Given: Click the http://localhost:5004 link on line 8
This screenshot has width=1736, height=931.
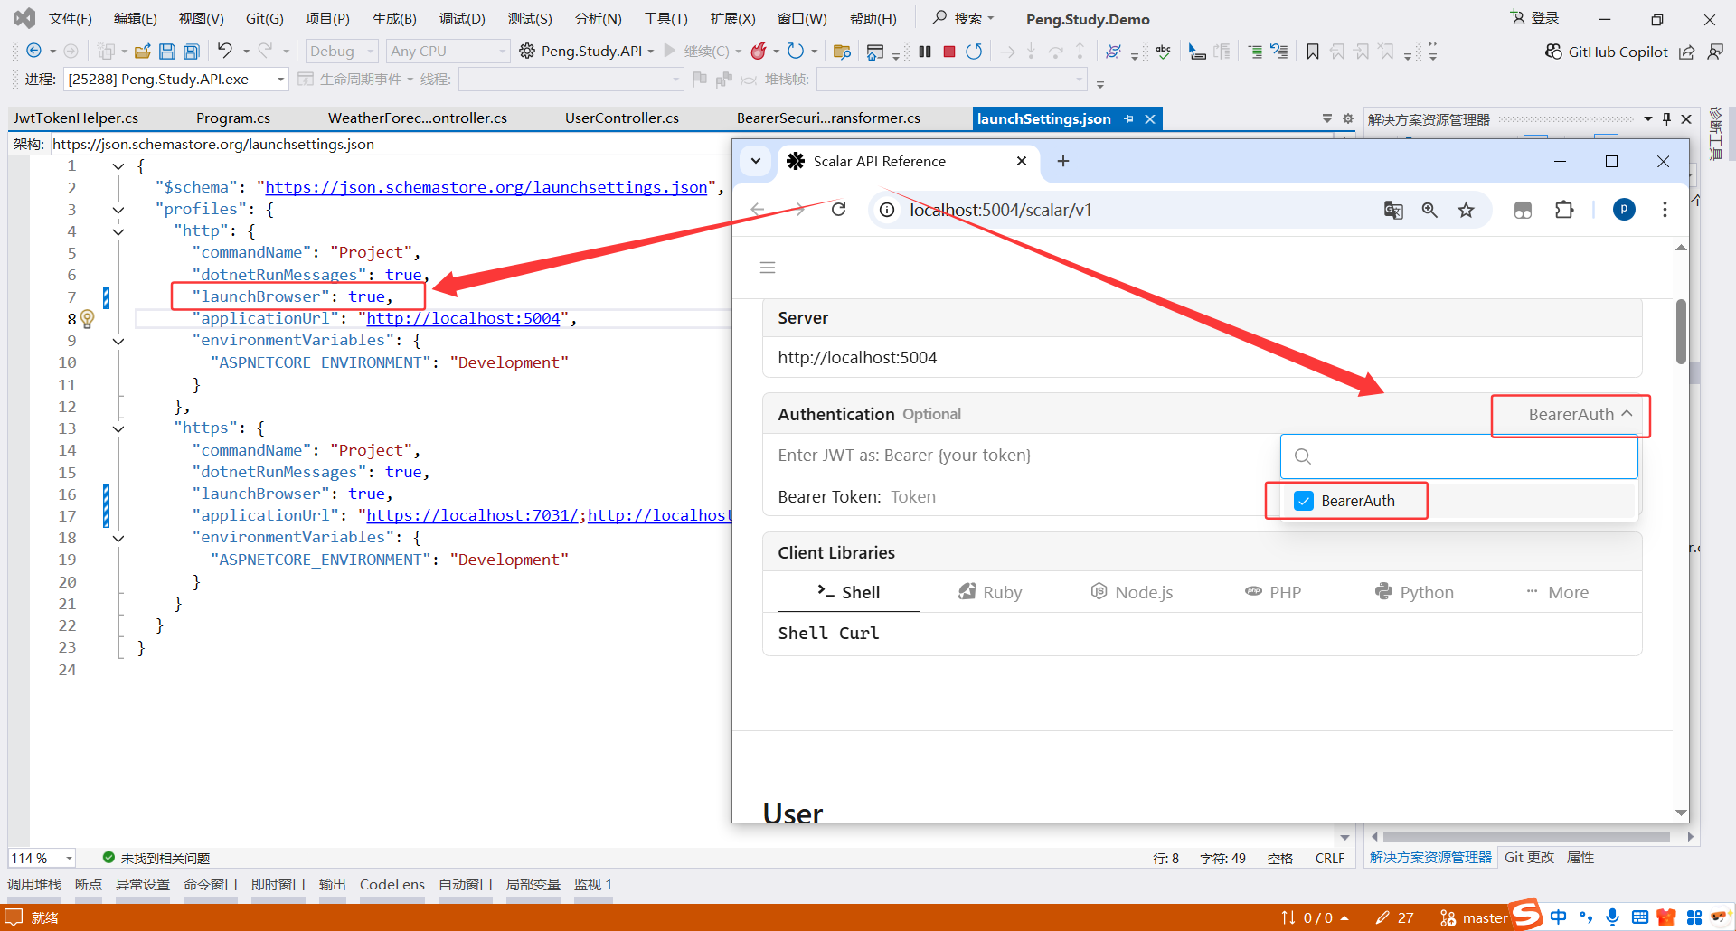Looking at the screenshot, I should pyautogui.click(x=463, y=318).
